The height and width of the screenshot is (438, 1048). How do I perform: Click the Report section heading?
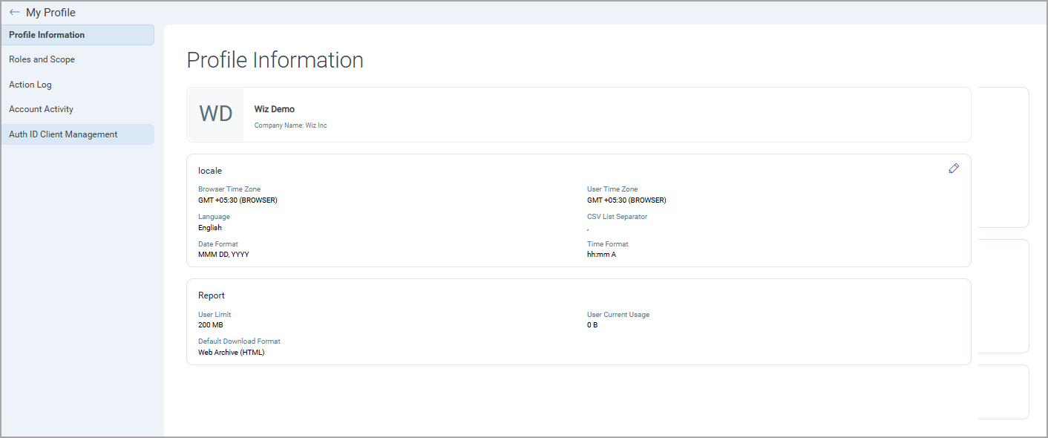point(212,295)
